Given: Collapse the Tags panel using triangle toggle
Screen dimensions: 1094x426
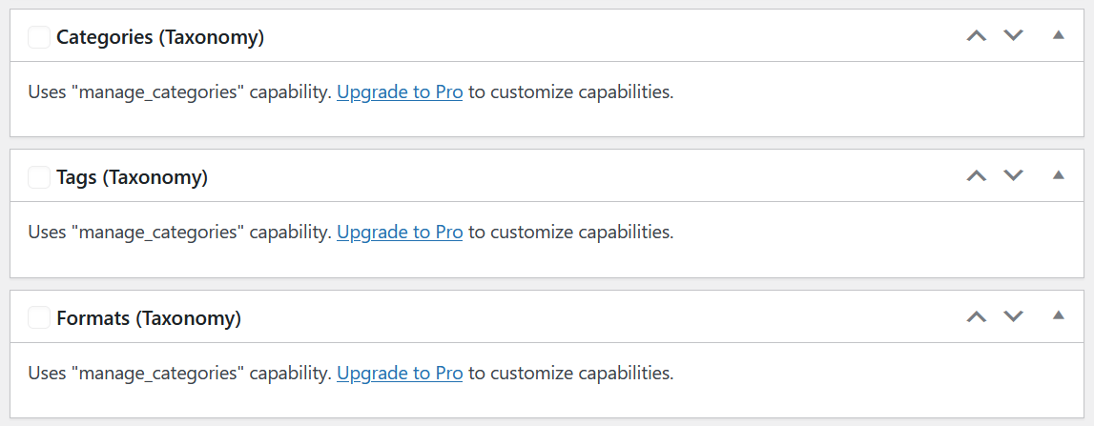Looking at the screenshot, I should pyautogui.click(x=1057, y=175).
